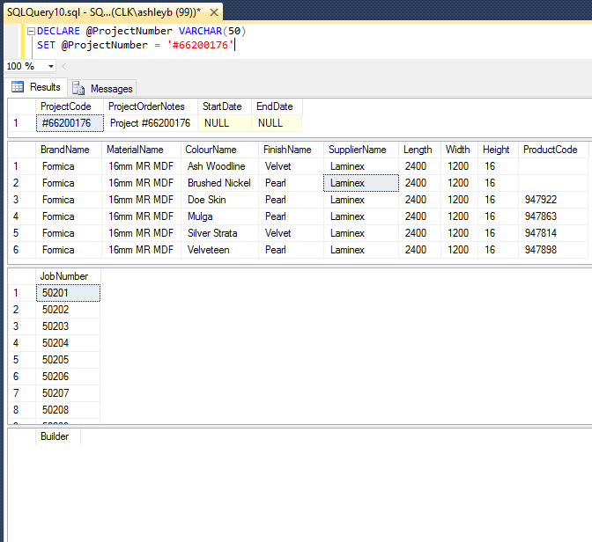This screenshot has width=592, height=542.
Task: Switch to the Results tab
Action: coord(36,87)
